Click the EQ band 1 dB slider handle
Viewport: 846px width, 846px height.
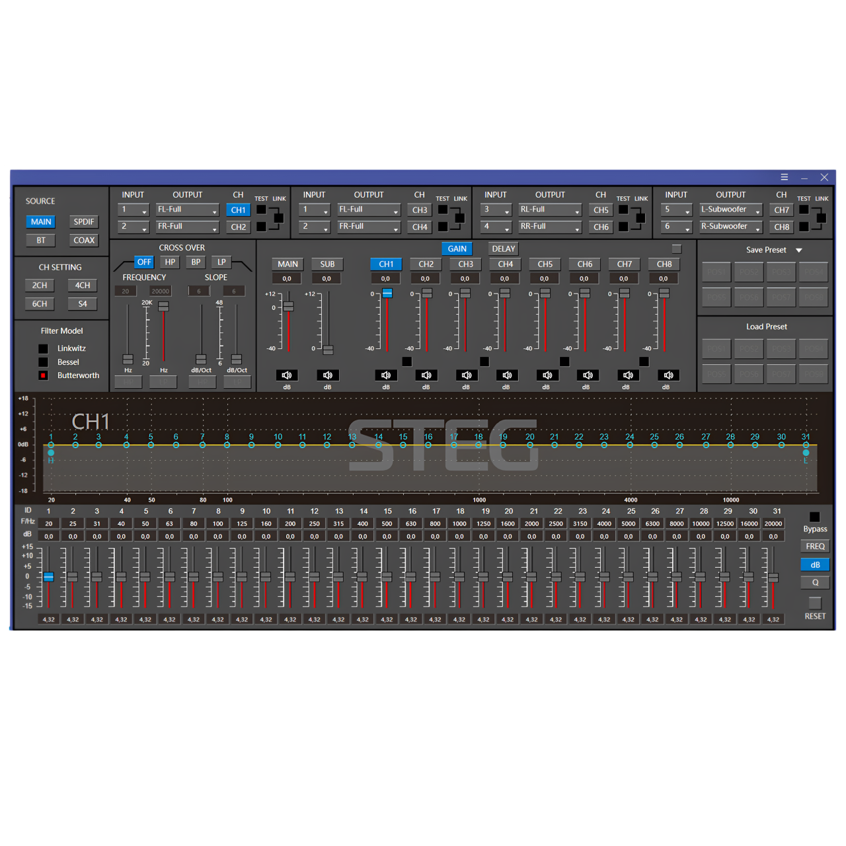click(x=48, y=577)
